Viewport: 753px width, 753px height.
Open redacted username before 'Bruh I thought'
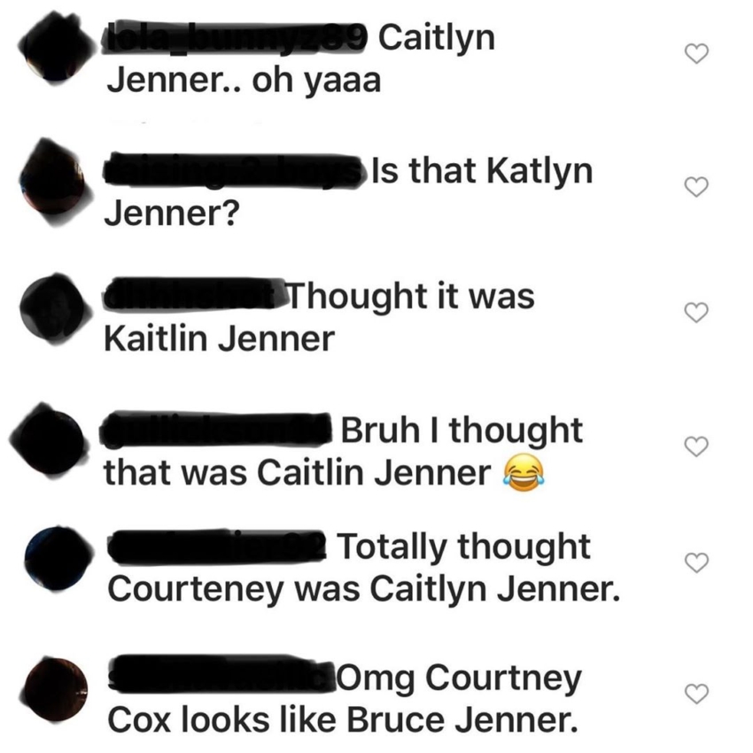coord(216,429)
